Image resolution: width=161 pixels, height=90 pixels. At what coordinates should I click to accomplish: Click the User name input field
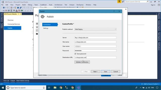95,46
